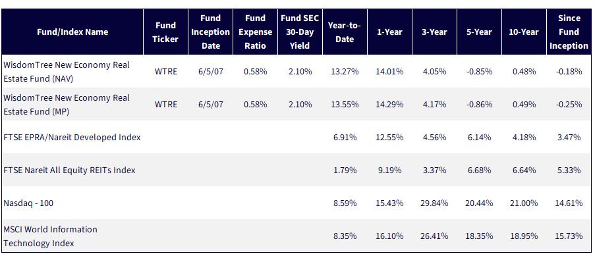
Task: Select the Fund Ticker column header
Action: point(165,32)
